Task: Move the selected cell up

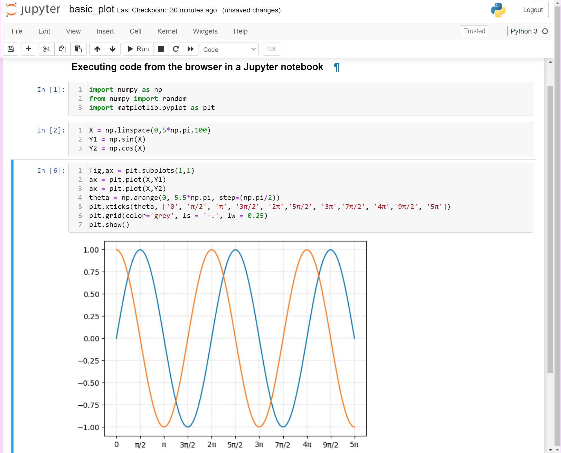Action: pyautogui.click(x=97, y=49)
